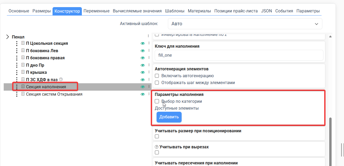The width and height of the screenshot is (344, 166).
Task: Collapse the Пенал tree node chevron
Action: (7, 37)
